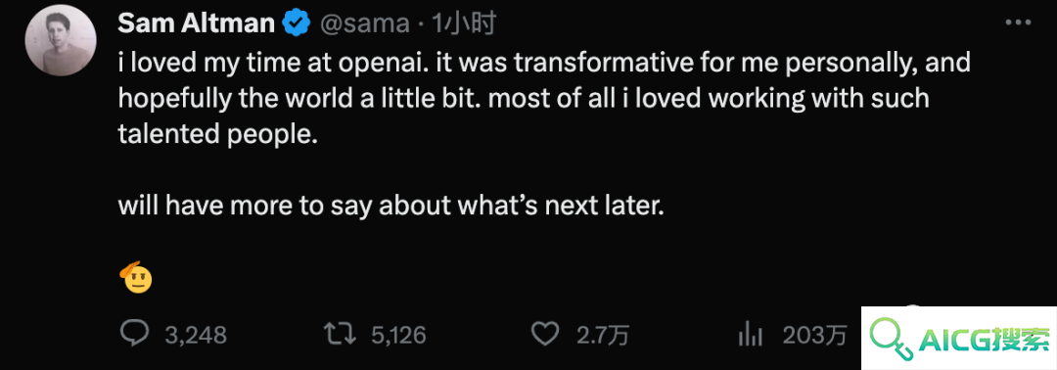Click the "will have more to say" line

tap(391, 206)
